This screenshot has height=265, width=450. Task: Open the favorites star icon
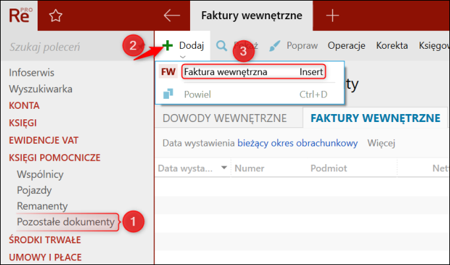point(55,16)
